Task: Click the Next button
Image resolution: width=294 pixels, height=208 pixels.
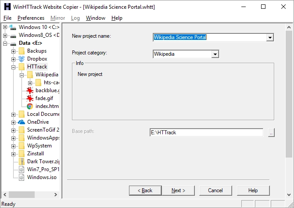Action: (x=178, y=190)
